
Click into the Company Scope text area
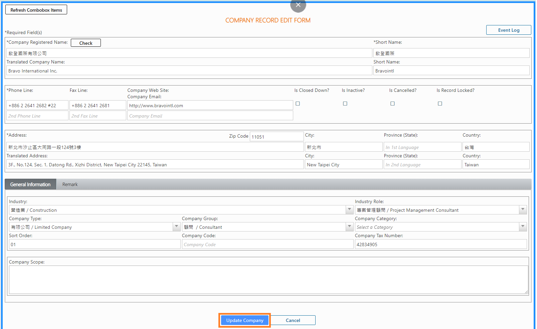[x=268, y=280]
